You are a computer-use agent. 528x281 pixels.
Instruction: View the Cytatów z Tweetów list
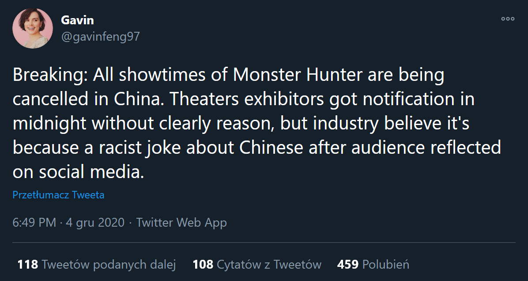coord(269,265)
